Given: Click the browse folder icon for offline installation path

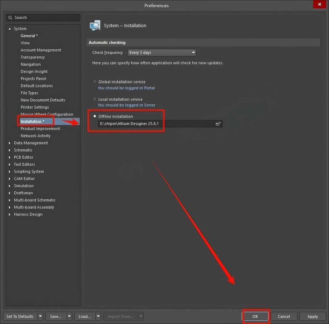Looking at the screenshot, I should [218, 124].
